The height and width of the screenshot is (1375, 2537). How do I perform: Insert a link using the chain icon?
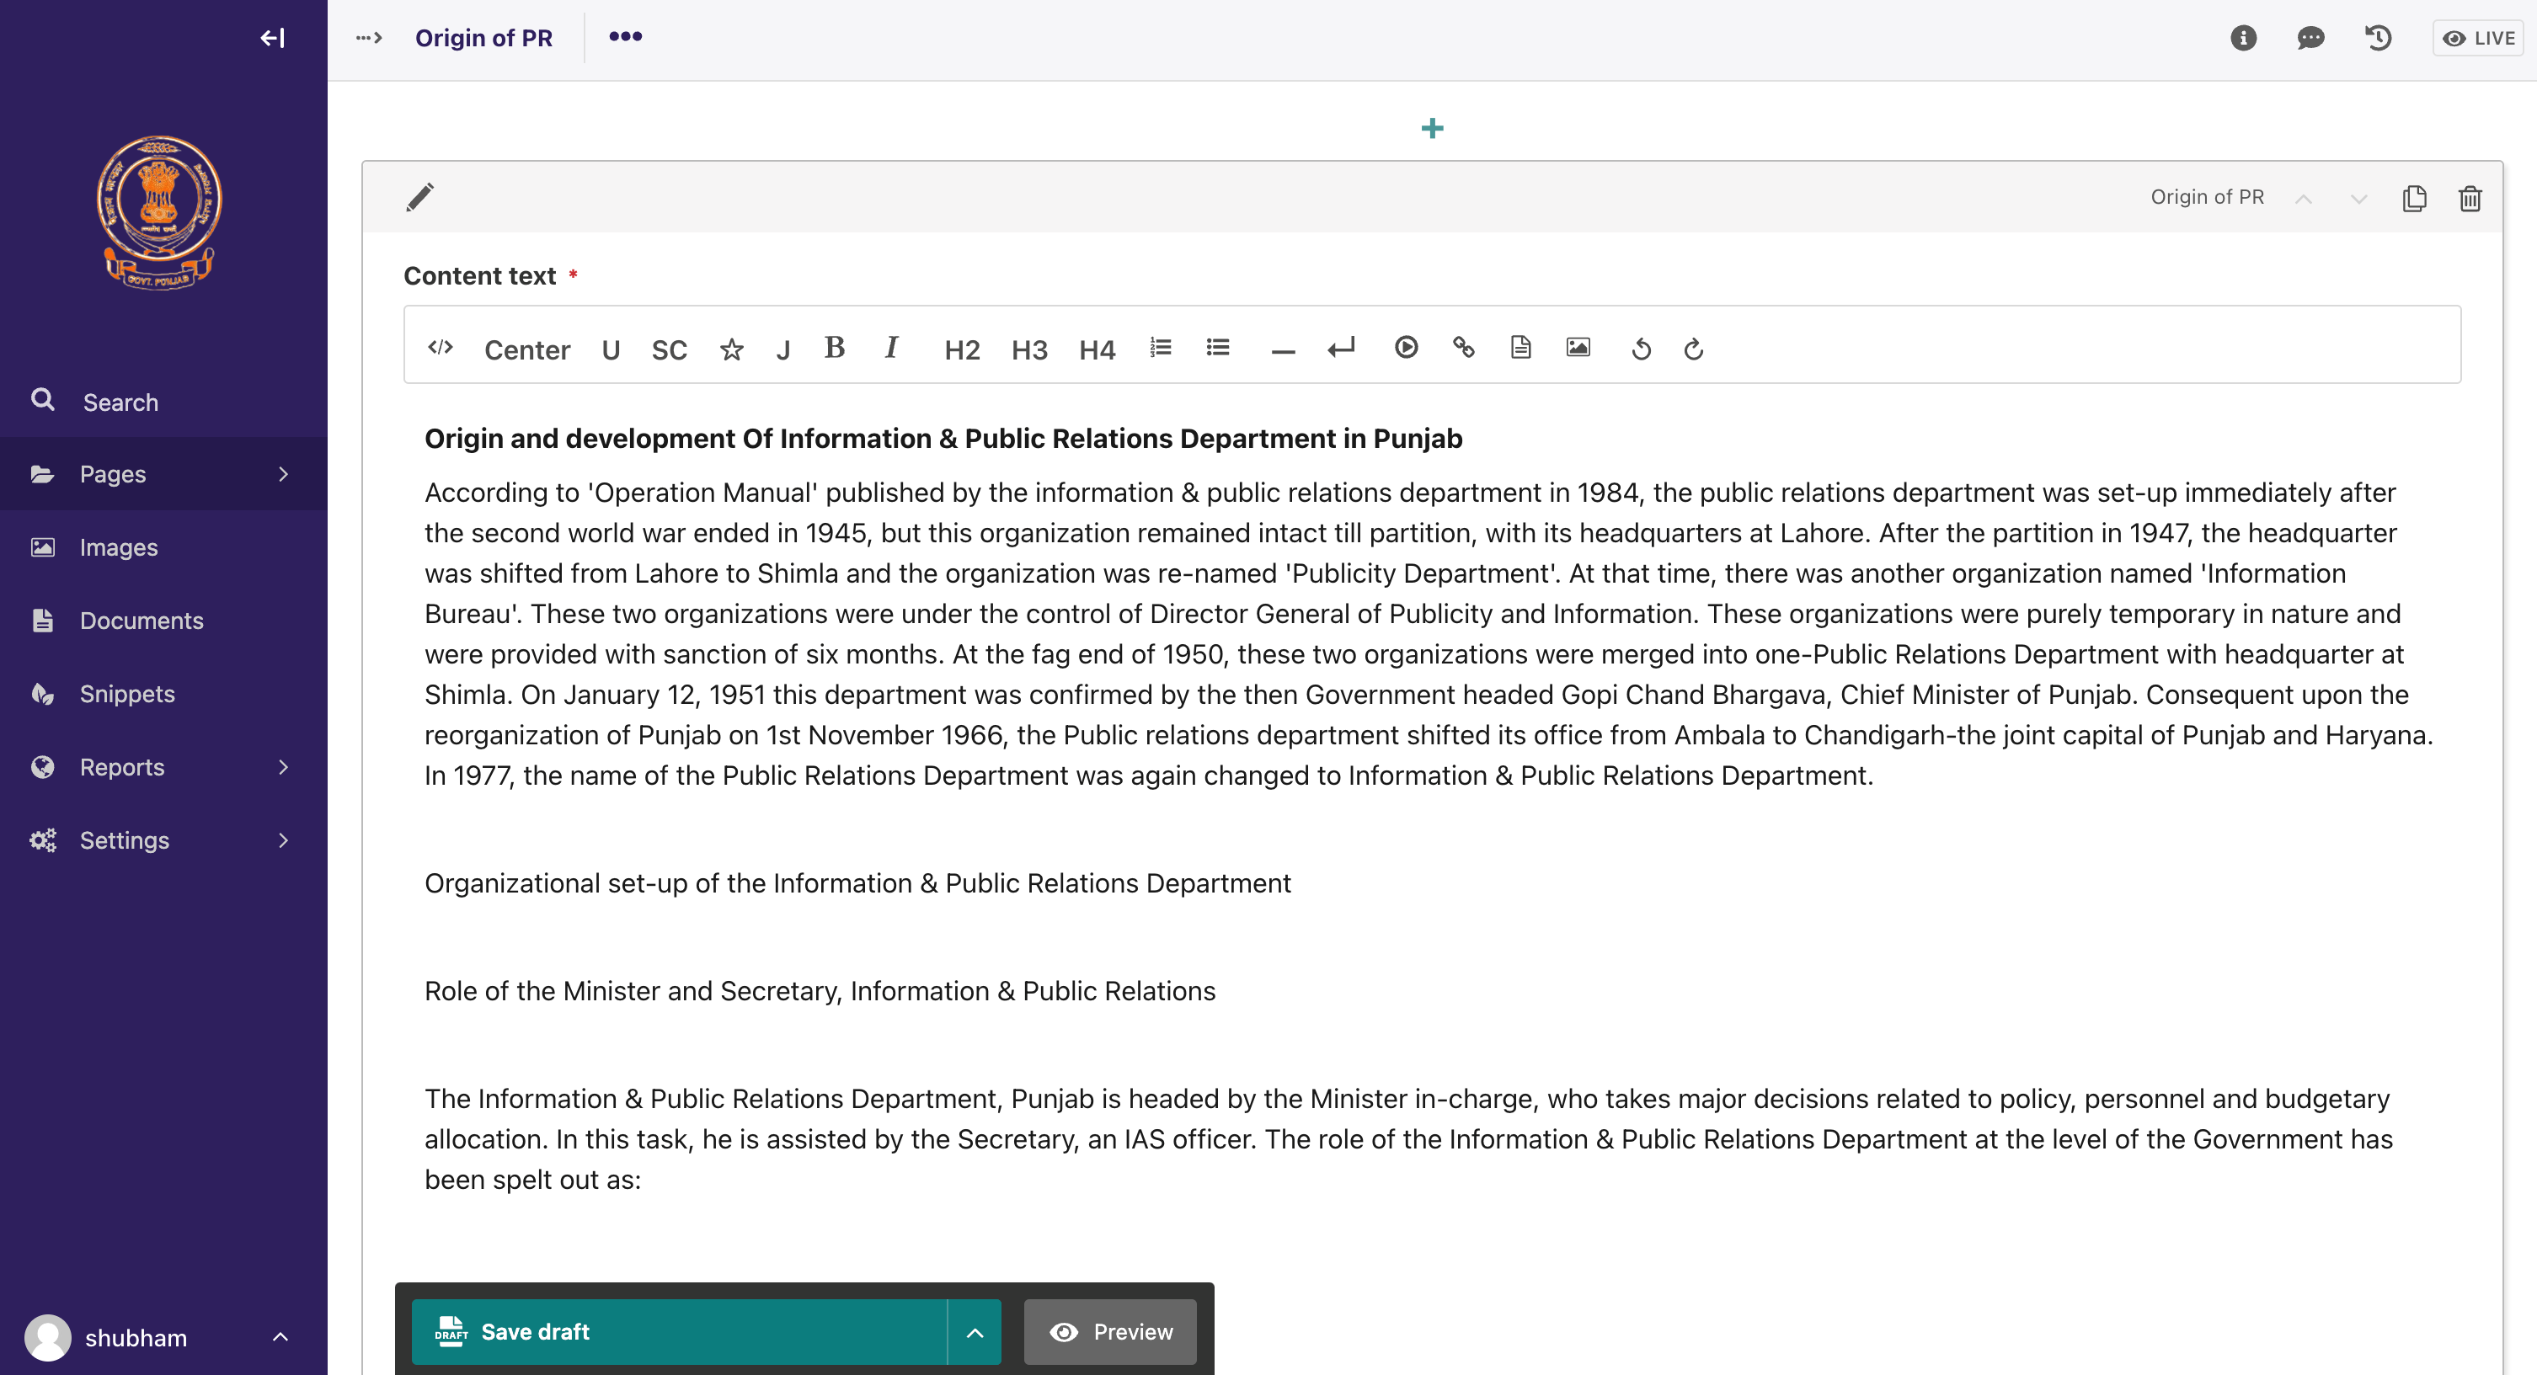[1464, 348]
